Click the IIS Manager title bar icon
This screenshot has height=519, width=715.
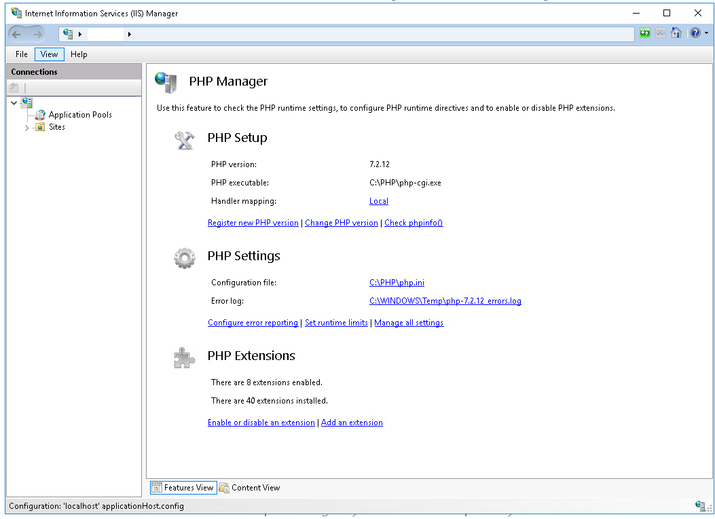[16, 13]
